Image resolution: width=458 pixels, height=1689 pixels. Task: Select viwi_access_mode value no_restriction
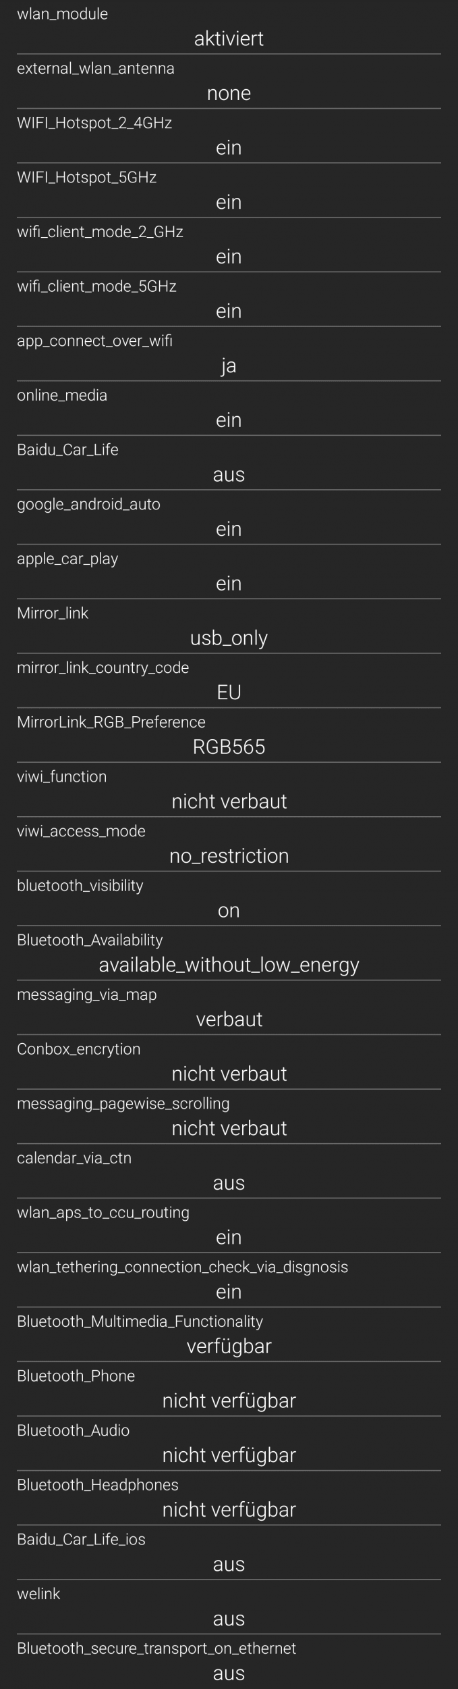click(229, 856)
